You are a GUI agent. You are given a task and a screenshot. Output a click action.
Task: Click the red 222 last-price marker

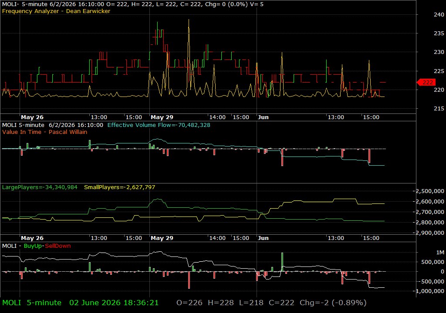[x=426, y=82]
